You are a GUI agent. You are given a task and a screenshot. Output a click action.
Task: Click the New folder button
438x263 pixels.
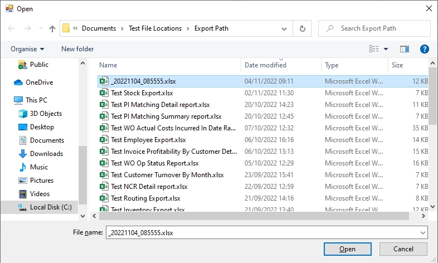click(77, 49)
